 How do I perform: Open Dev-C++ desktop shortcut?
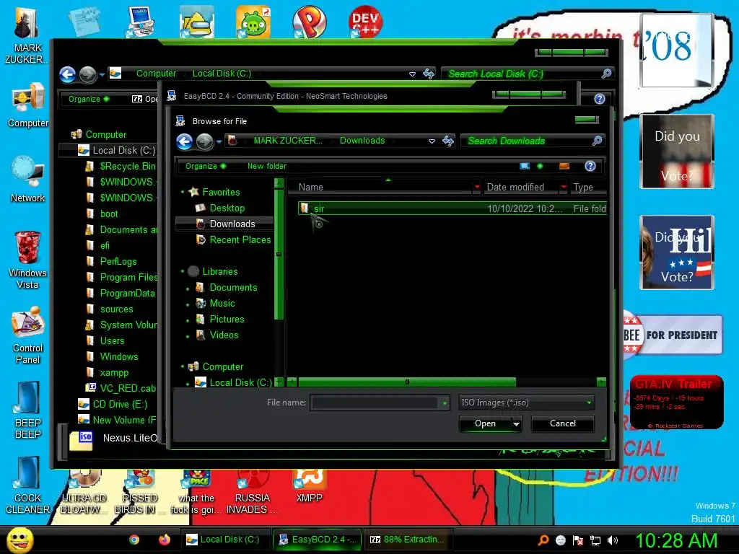pyautogui.click(x=365, y=21)
